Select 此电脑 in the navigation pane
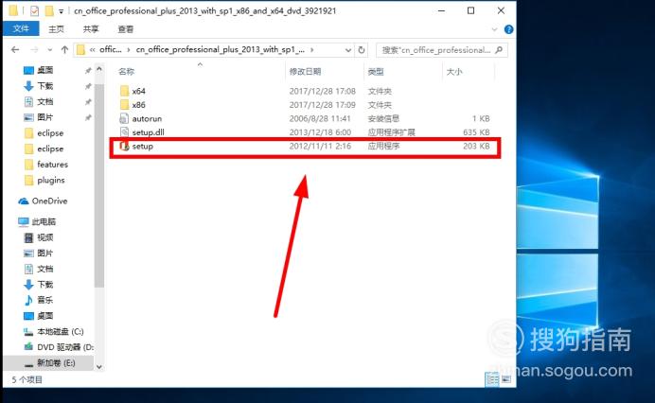 coord(44,221)
